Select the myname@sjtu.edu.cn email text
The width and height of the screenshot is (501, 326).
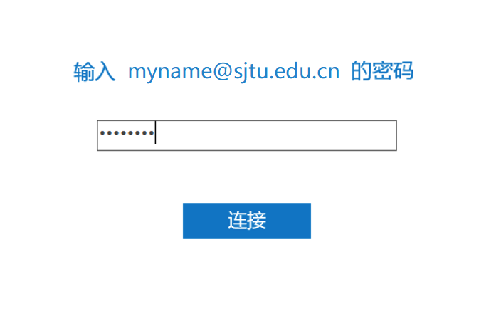coord(234,71)
